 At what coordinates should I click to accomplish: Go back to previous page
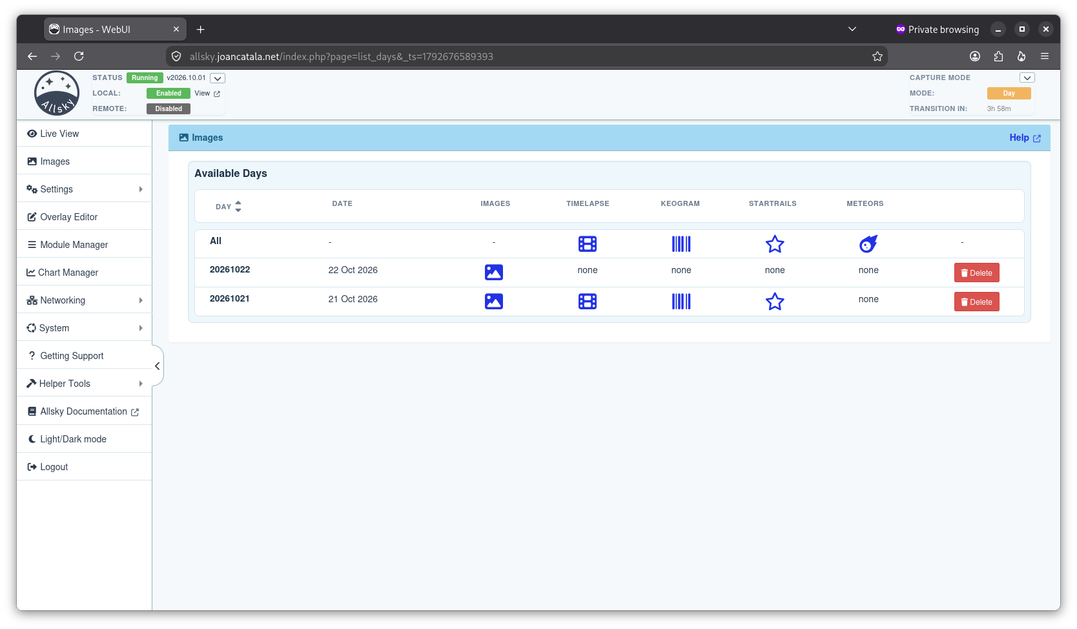click(32, 57)
